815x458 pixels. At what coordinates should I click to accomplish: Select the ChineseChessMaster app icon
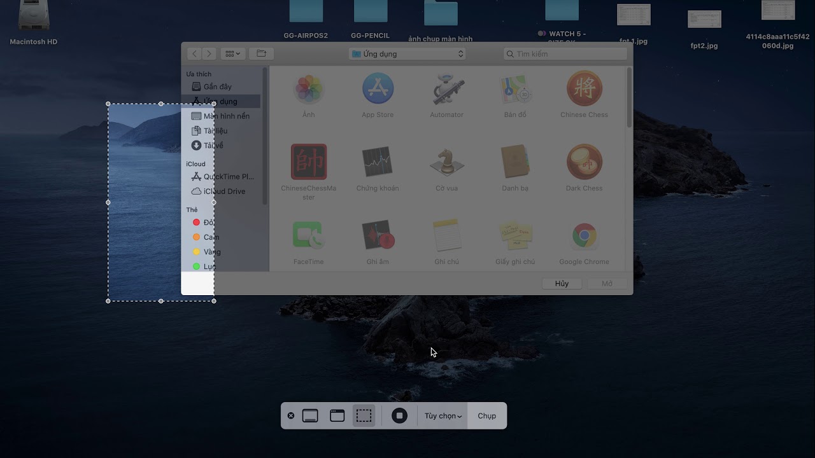coord(309,162)
